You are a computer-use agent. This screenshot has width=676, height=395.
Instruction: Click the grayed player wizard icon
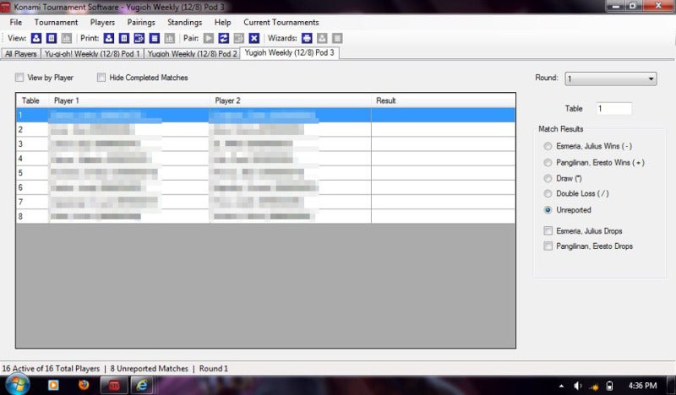(322, 38)
